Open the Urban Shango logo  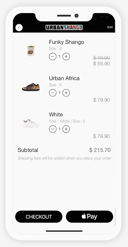pos(64,27)
